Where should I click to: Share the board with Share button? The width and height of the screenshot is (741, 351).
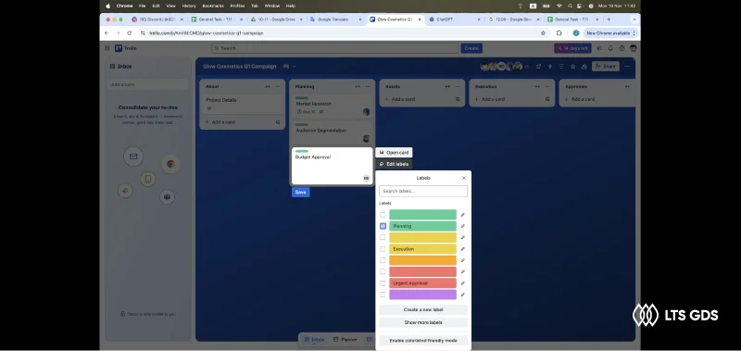tap(606, 67)
